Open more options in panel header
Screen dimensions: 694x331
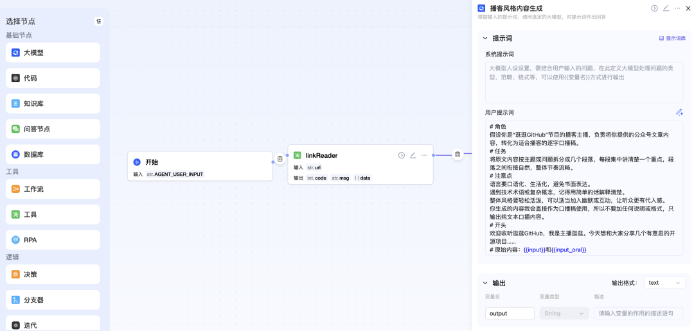[677, 8]
